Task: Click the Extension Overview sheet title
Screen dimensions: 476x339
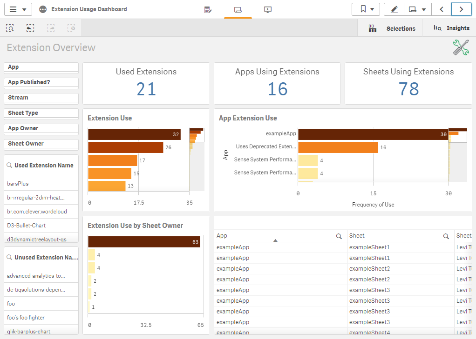Action: tap(51, 47)
